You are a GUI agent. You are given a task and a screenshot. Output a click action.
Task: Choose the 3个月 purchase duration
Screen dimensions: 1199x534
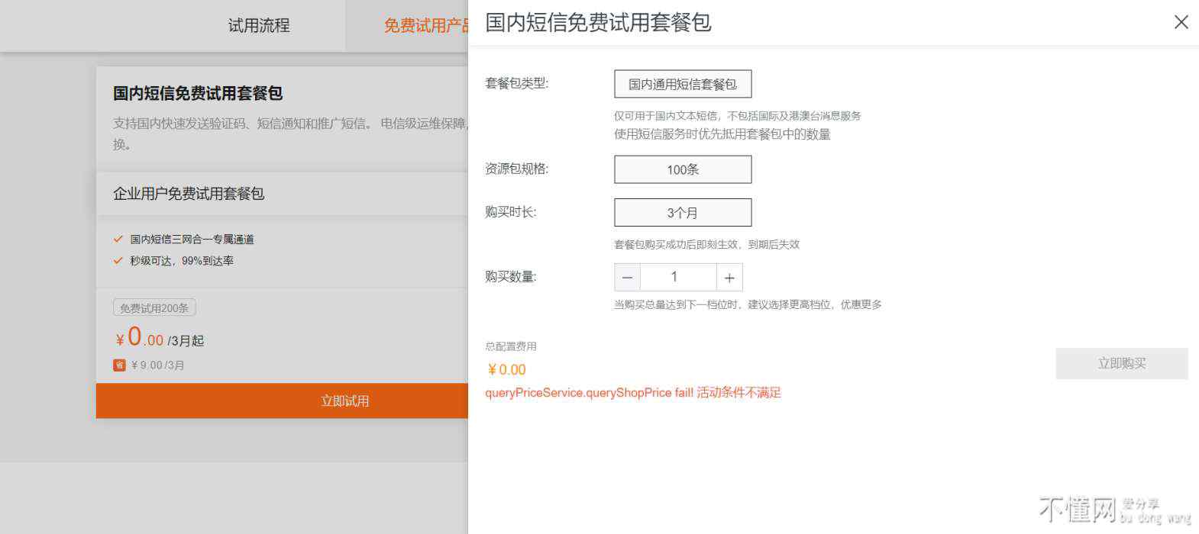click(682, 213)
